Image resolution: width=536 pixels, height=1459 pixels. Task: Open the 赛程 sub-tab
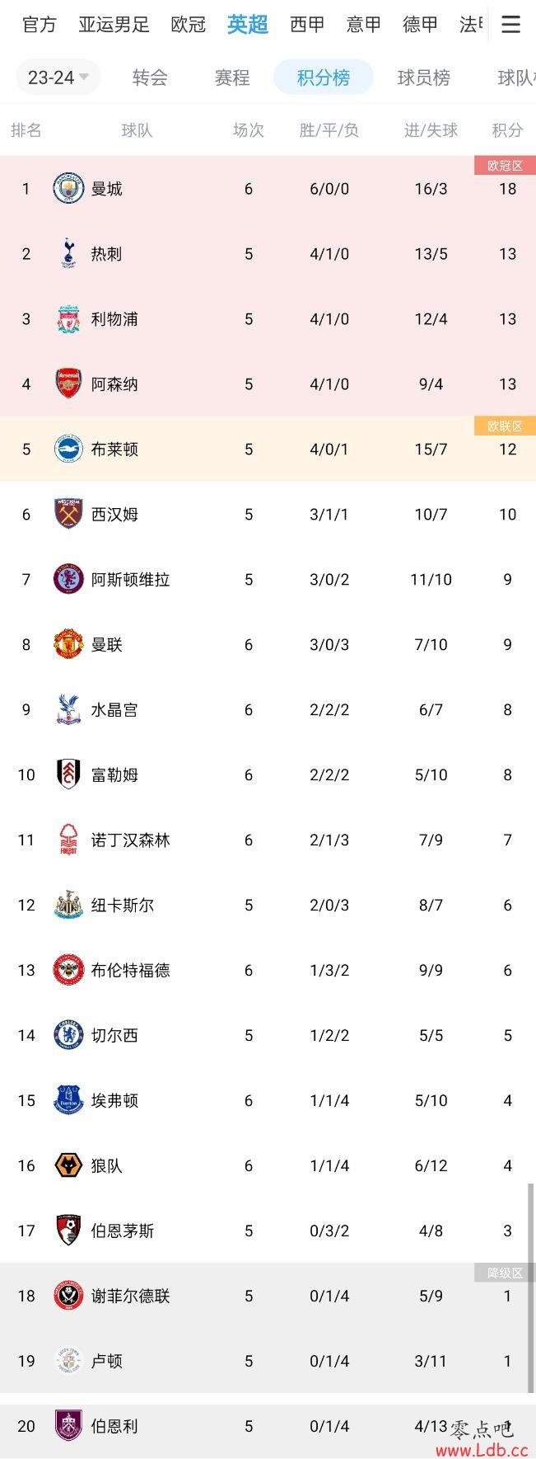pyautogui.click(x=232, y=78)
